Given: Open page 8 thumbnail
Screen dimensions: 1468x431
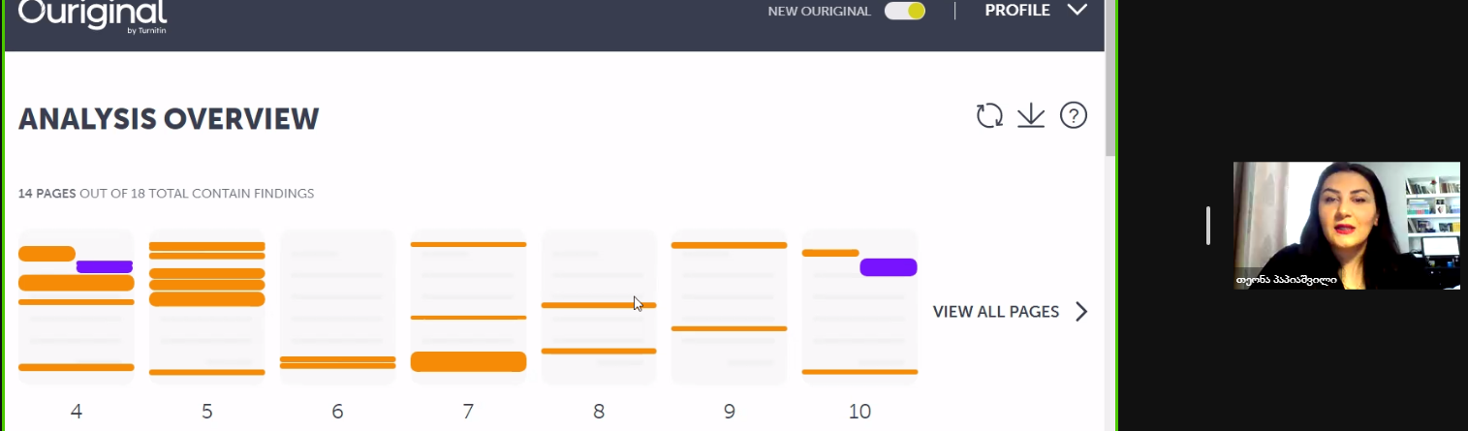Looking at the screenshot, I should [599, 306].
